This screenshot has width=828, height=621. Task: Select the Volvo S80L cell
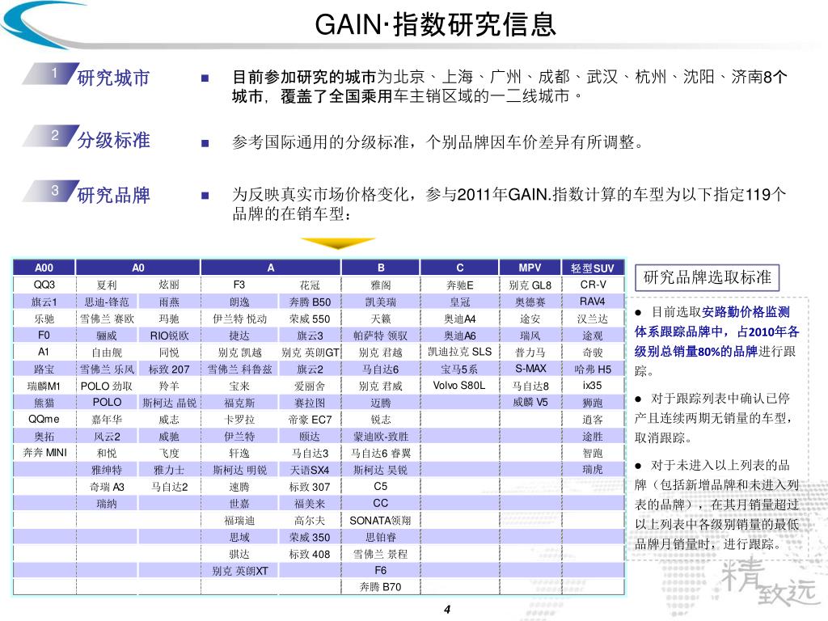pos(460,386)
